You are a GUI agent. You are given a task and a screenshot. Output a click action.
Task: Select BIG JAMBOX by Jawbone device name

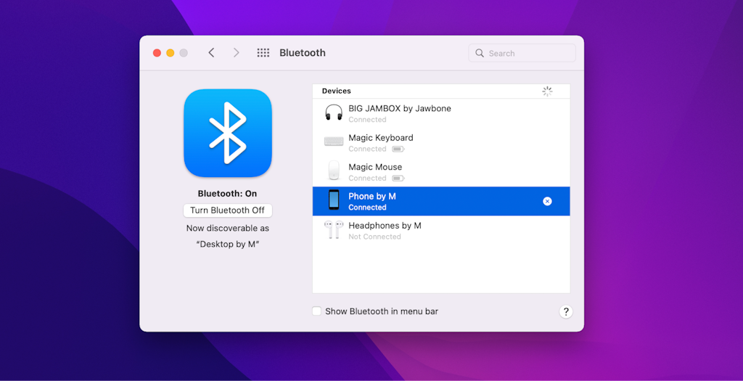coord(400,109)
